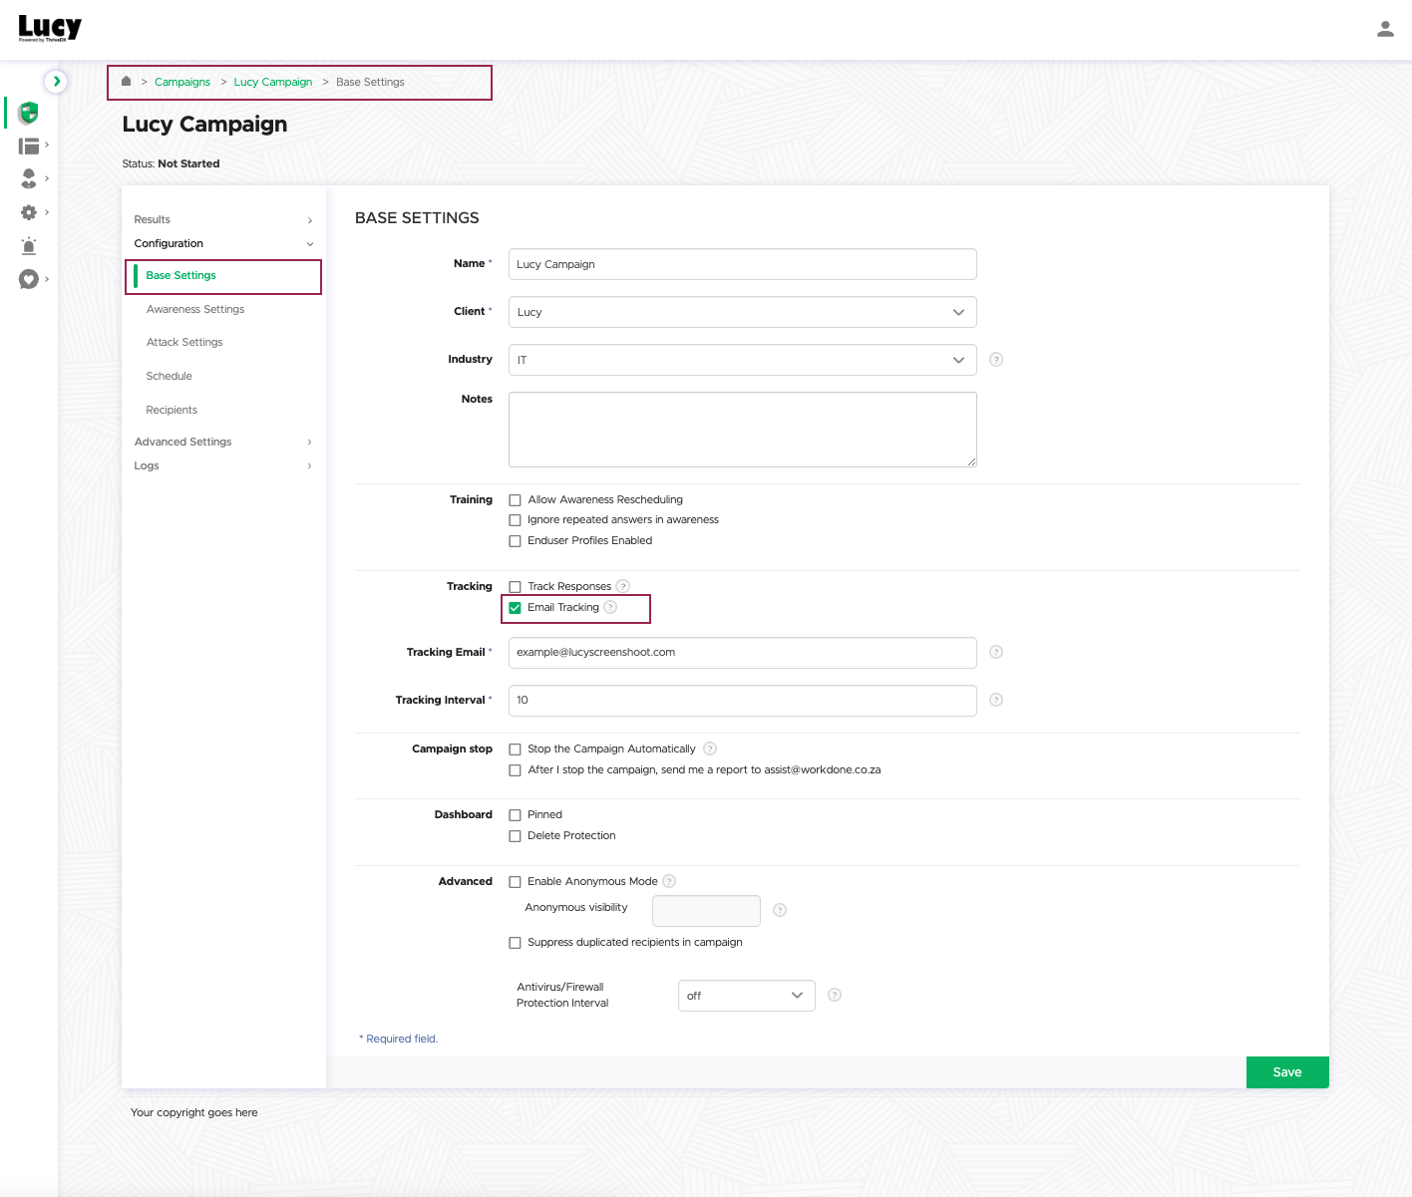Open Campaigns breadcrumb link
The height and width of the screenshot is (1197, 1412).
tap(182, 82)
